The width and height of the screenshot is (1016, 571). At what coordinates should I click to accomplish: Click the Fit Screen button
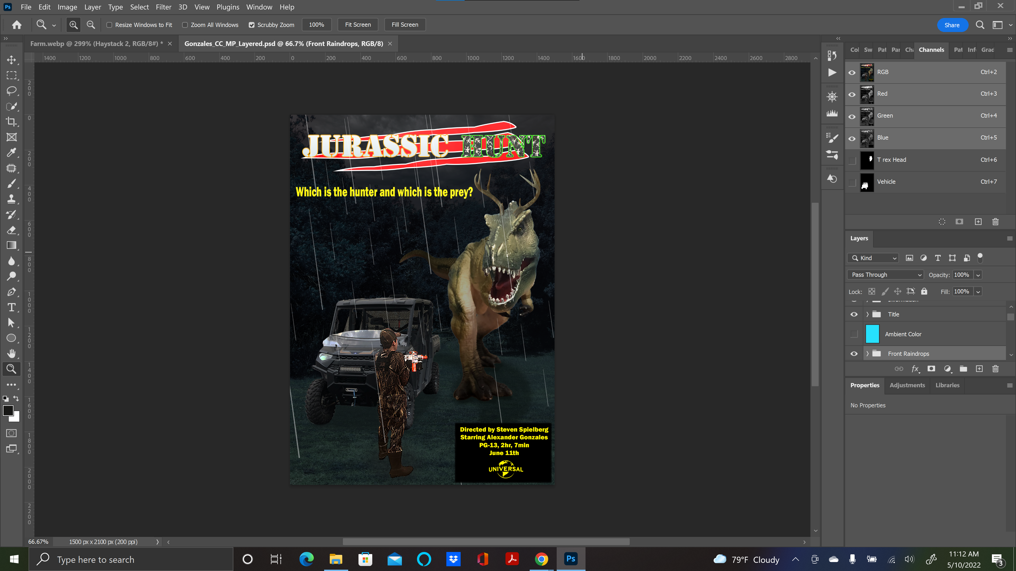358,25
